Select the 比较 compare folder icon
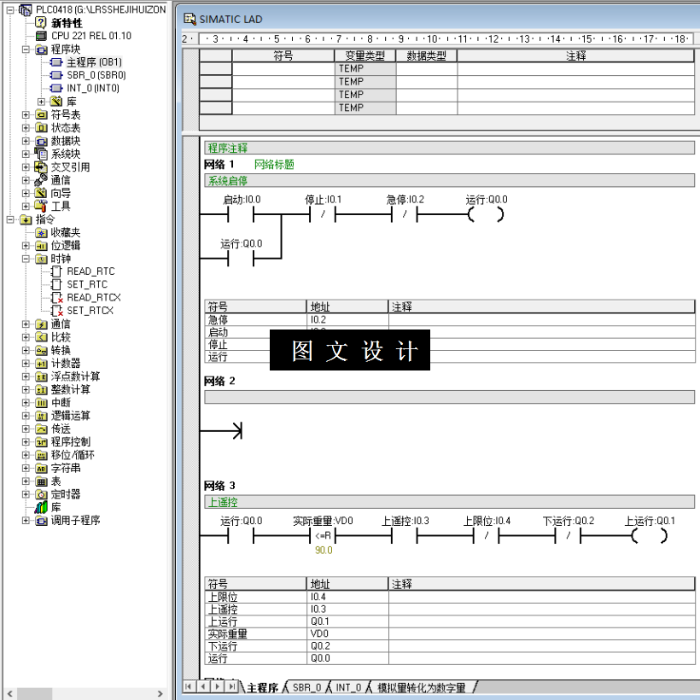The width and height of the screenshot is (700, 700). (41, 337)
